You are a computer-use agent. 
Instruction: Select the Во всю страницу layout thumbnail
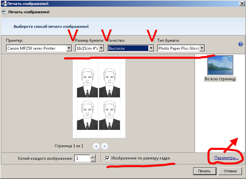(220, 65)
